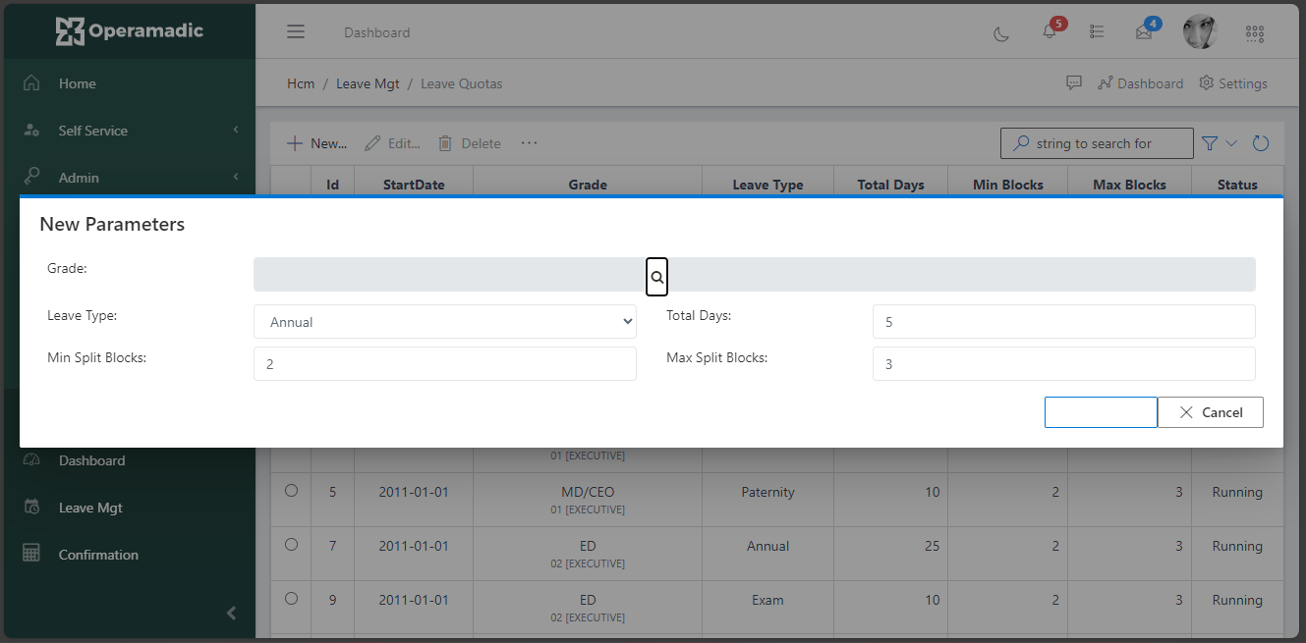Click the Min Split Blocks input field
Image resolution: width=1306 pixels, height=643 pixels.
(445, 364)
